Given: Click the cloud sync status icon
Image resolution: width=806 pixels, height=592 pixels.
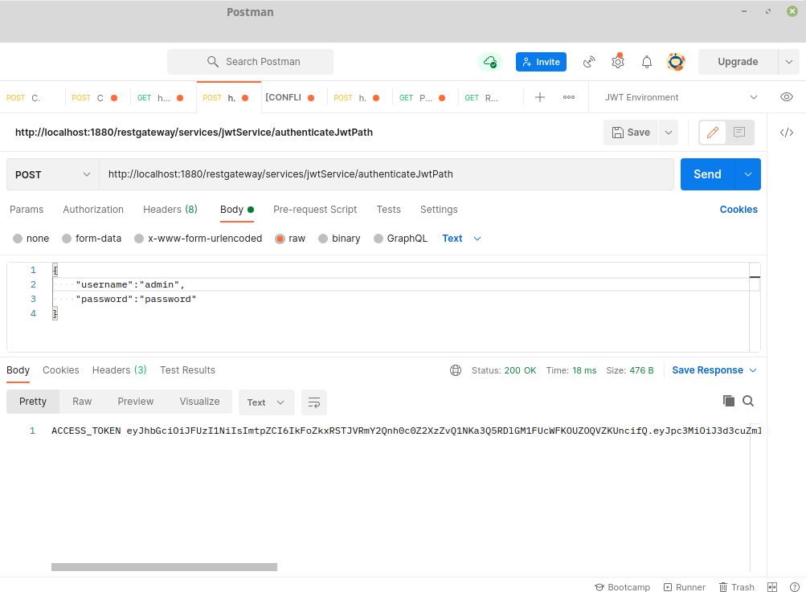Looking at the screenshot, I should pos(490,62).
